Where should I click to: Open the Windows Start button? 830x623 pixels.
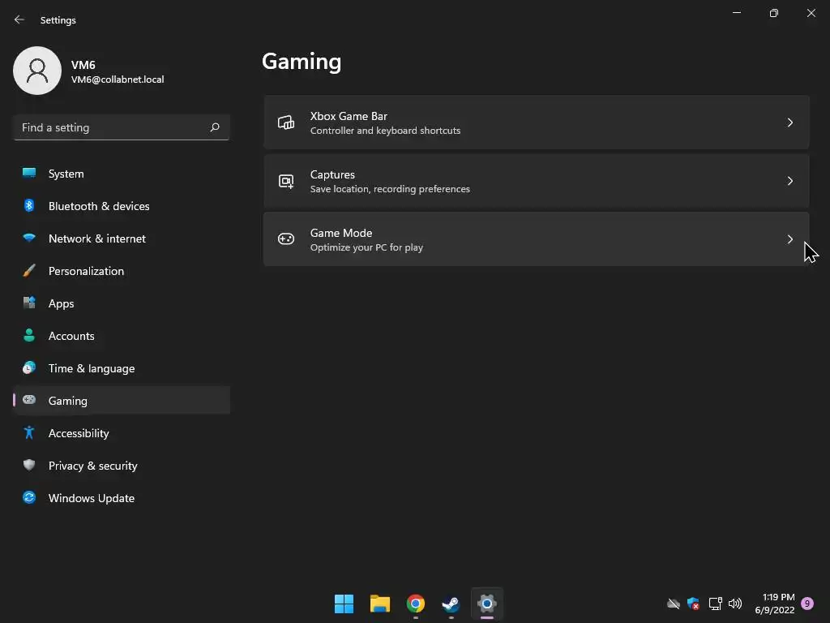(x=344, y=604)
